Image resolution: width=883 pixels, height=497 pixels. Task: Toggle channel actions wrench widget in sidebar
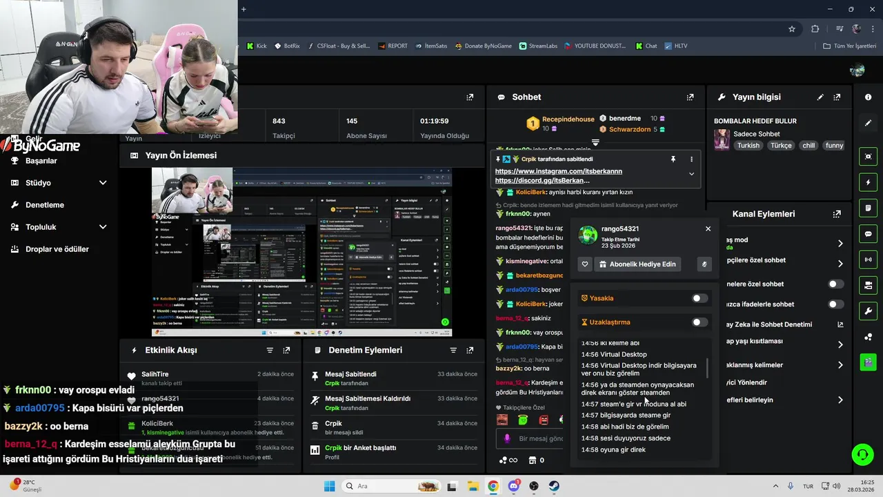pyautogui.click(x=868, y=311)
